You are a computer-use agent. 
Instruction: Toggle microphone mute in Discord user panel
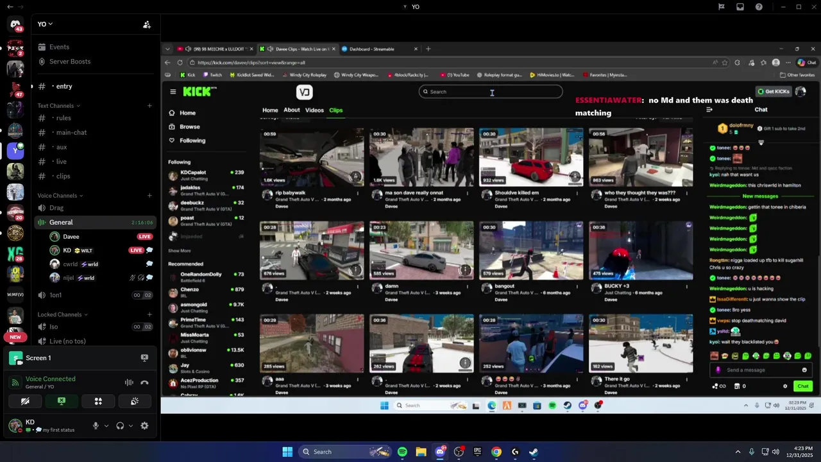(96, 425)
